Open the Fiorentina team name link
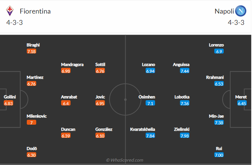This screenshot has width=252, height=165. [x=36, y=11]
